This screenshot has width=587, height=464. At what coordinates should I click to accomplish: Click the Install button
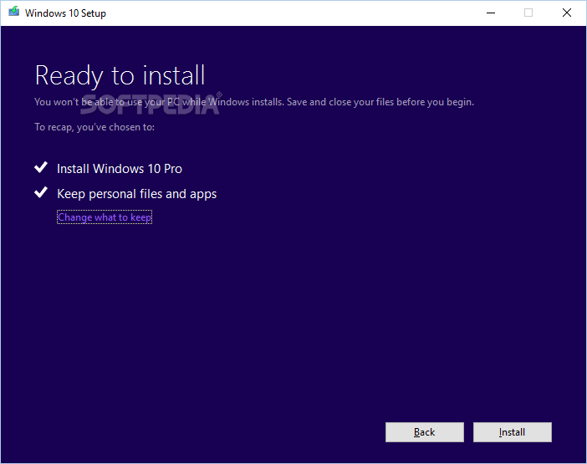(512, 432)
